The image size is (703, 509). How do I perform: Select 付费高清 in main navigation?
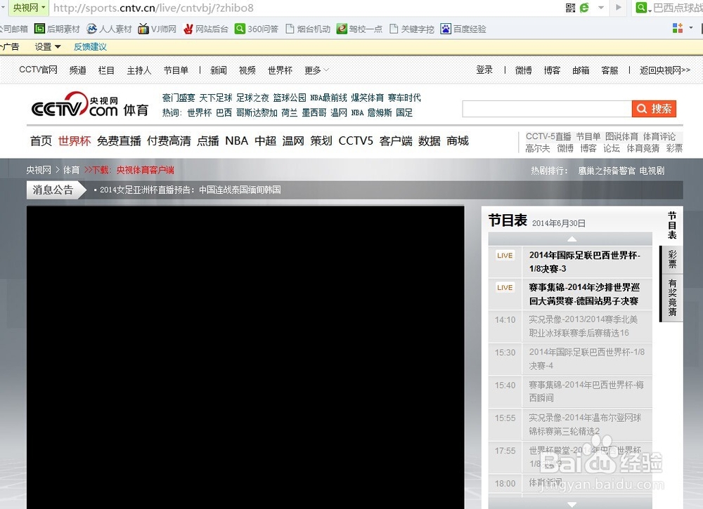(x=169, y=141)
